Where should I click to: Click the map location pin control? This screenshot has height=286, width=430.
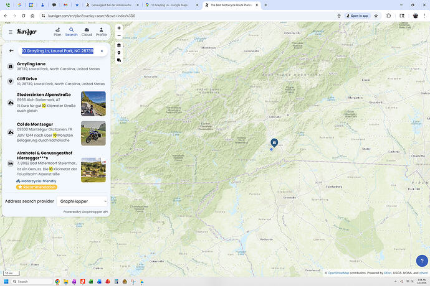[x=119, y=53]
